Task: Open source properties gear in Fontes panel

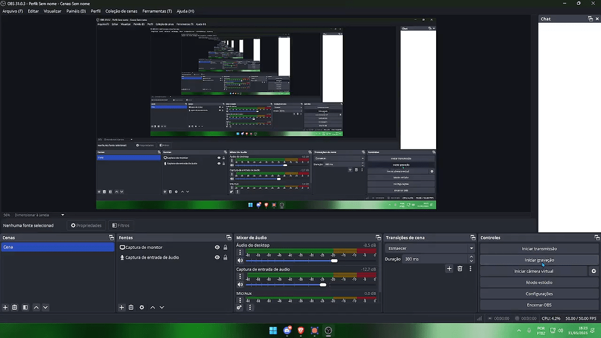Action: point(142,307)
